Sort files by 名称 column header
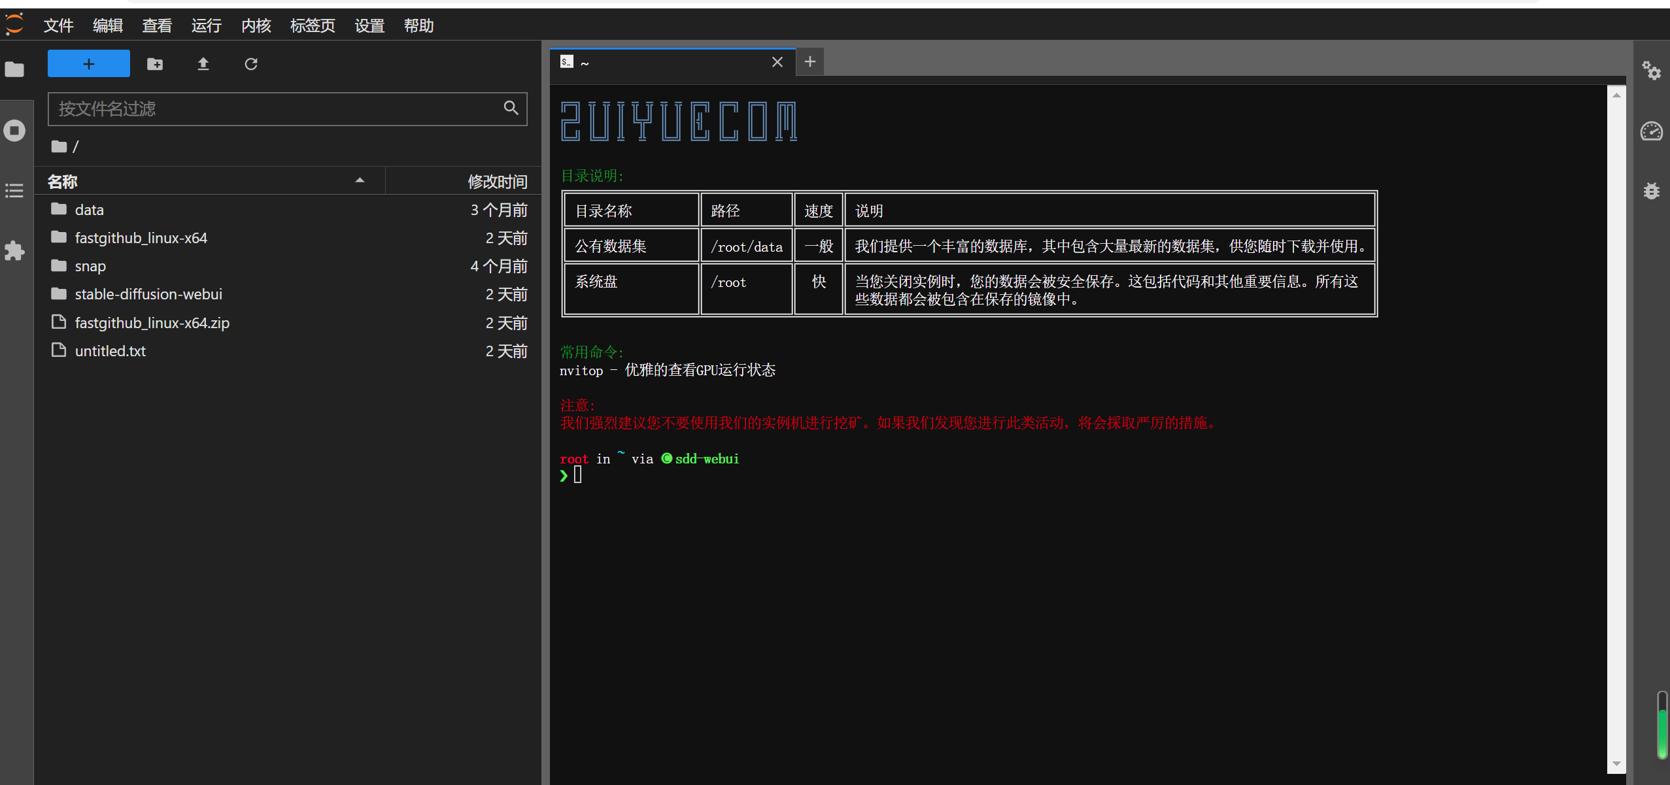This screenshot has height=785, width=1670. click(x=209, y=181)
